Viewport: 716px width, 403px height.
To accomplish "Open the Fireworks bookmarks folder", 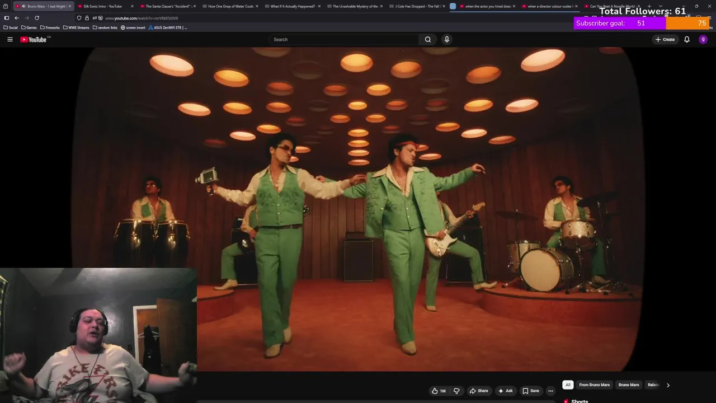I will pyautogui.click(x=50, y=27).
